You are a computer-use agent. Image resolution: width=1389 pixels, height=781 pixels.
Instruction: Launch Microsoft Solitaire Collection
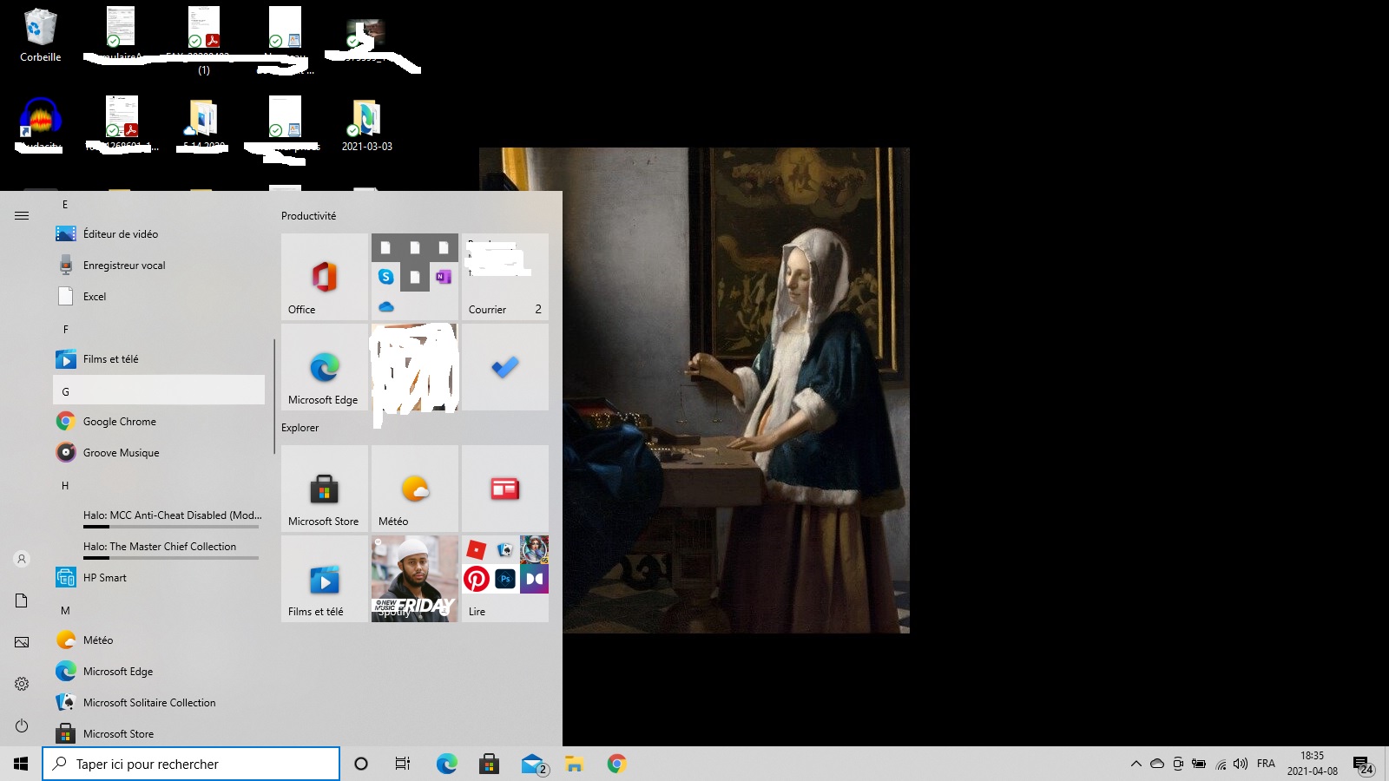[x=159, y=703]
